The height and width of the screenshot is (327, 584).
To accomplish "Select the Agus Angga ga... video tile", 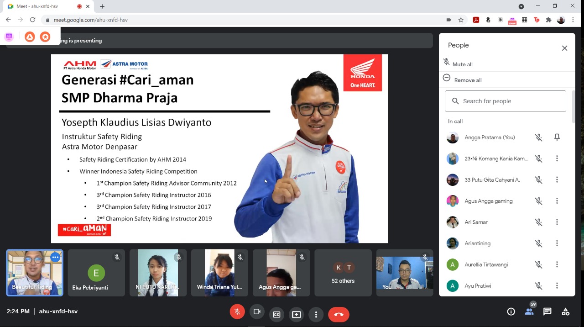I will (x=281, y=273).
